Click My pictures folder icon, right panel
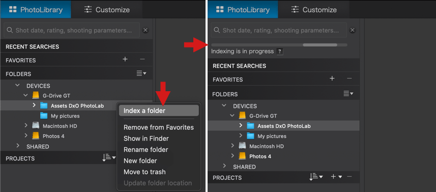This screenshot has width=436, height=192. pos(251,136)
